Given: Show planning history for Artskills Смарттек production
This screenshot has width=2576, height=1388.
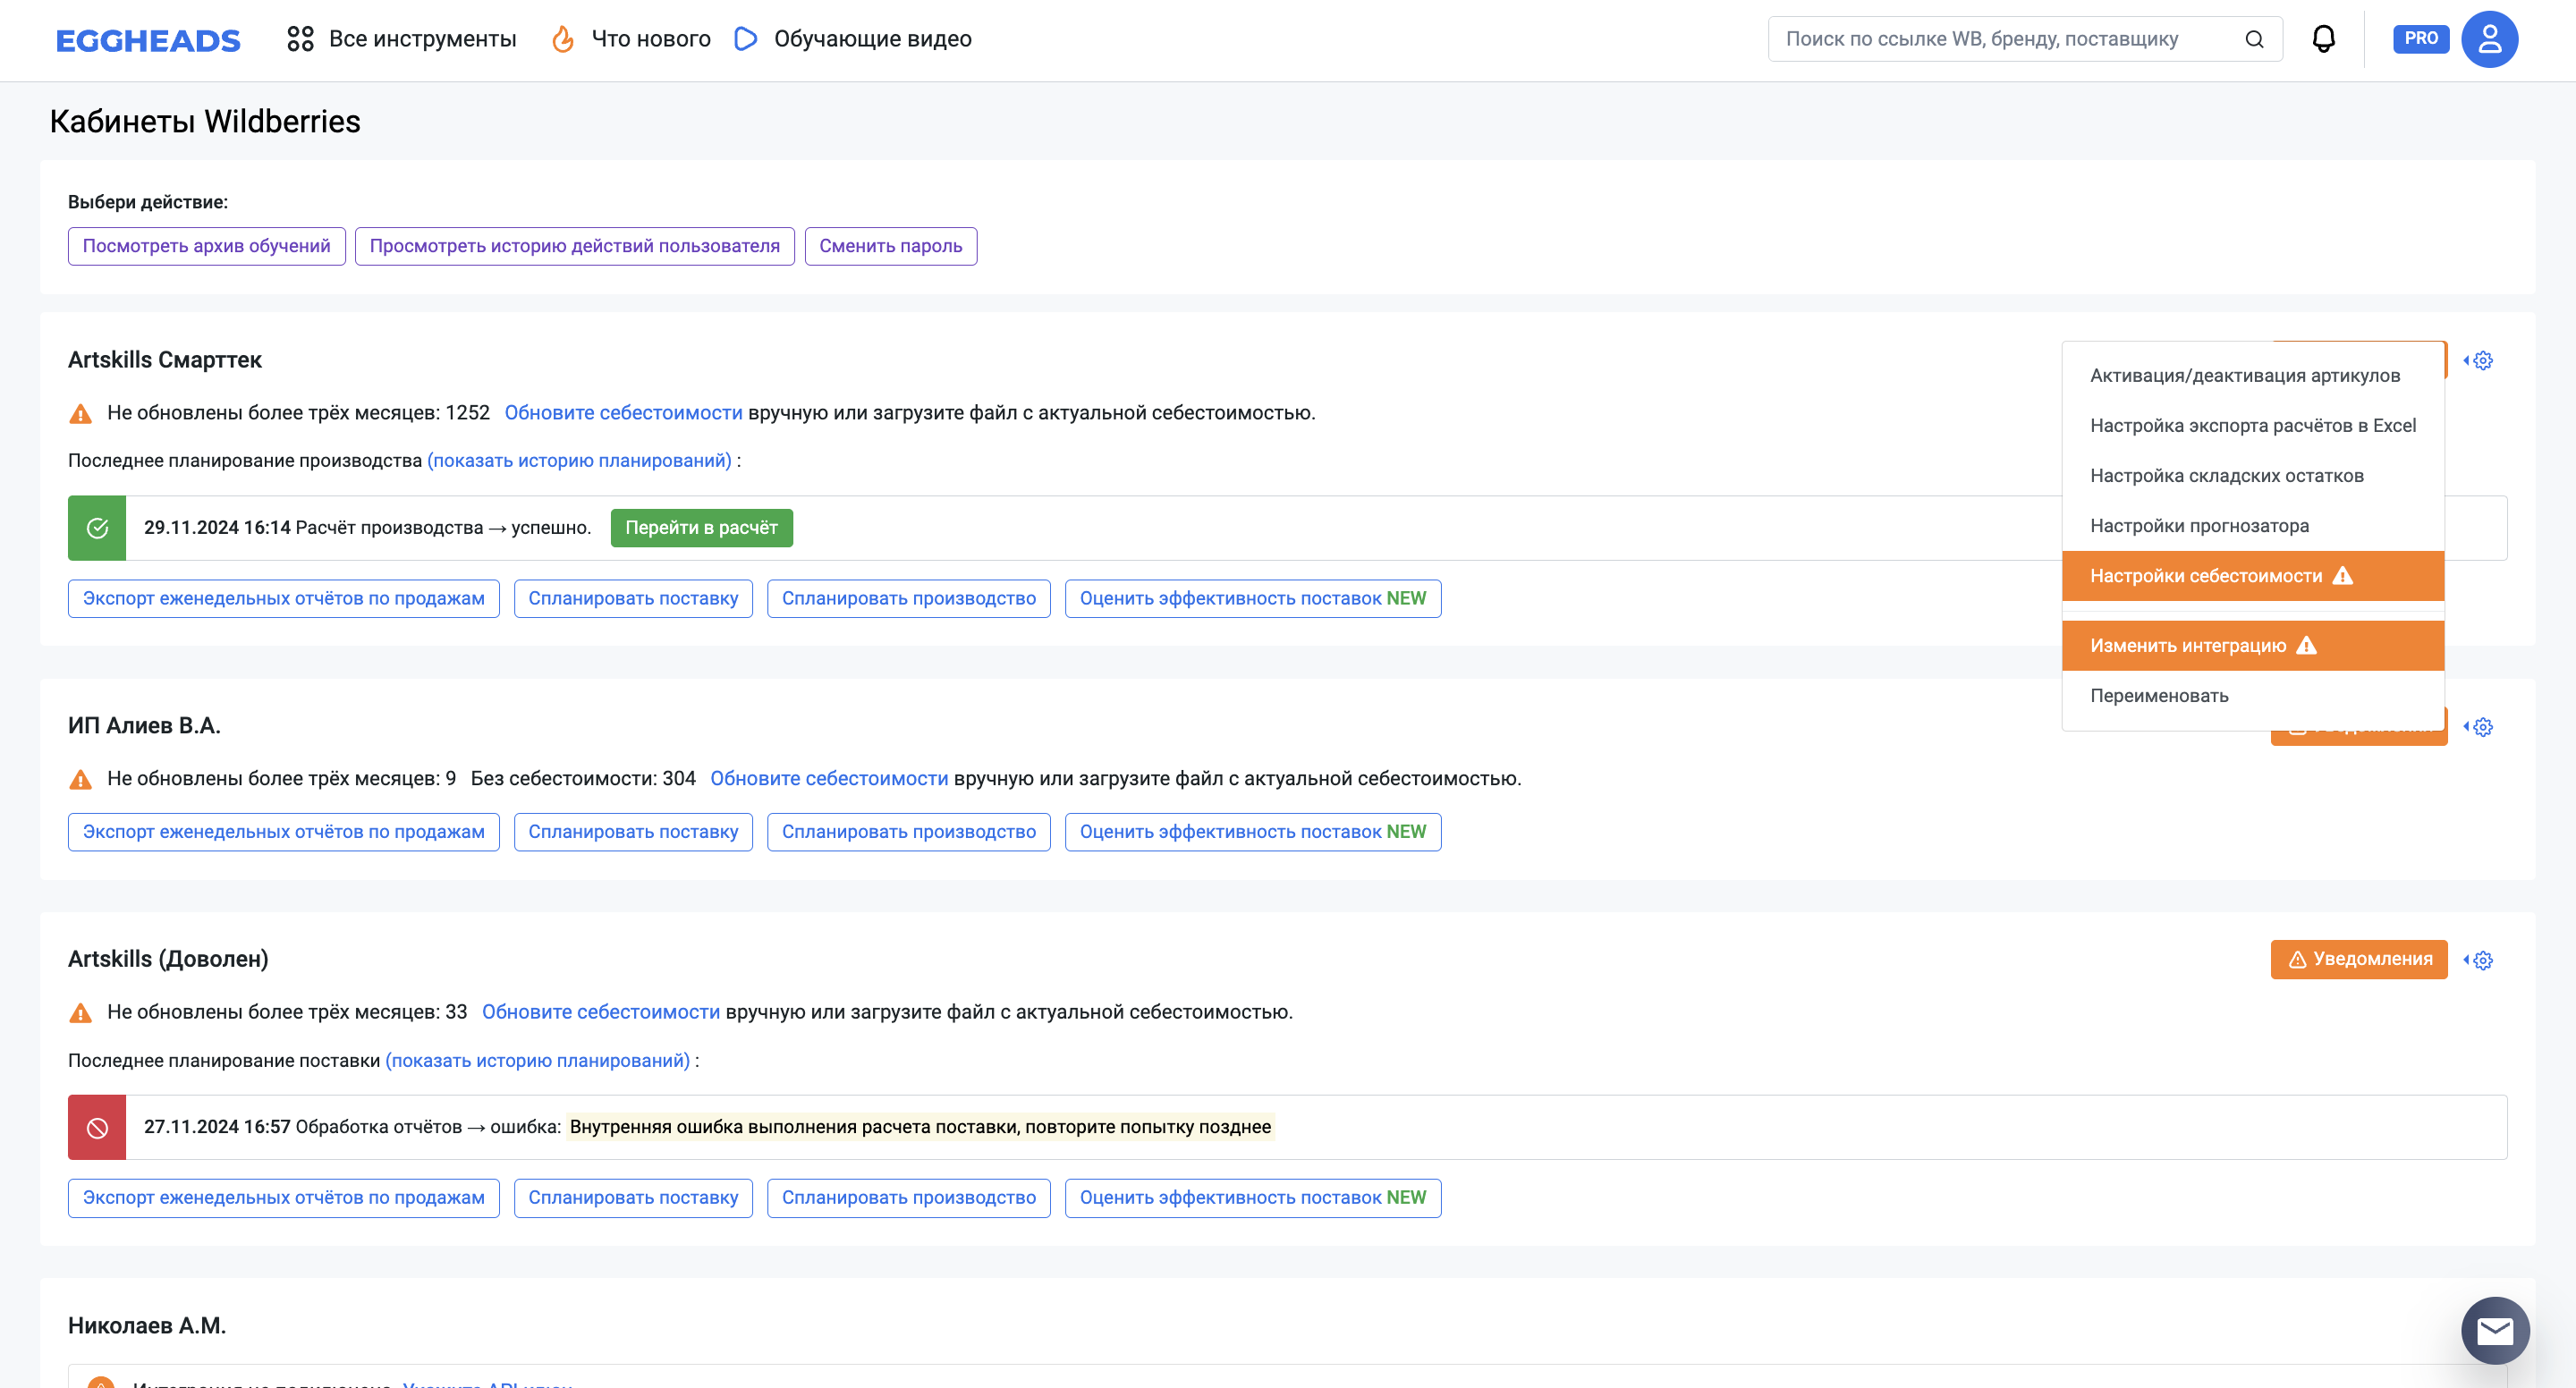Looking at the screenshot, I should [x=579, y=461].
